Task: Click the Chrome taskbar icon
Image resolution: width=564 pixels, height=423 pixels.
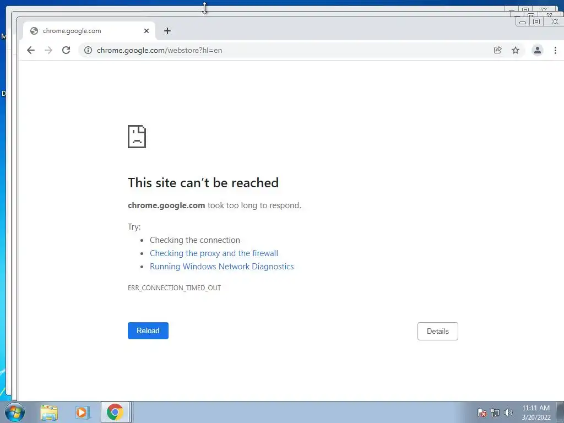Action: (x=115, y=412)
